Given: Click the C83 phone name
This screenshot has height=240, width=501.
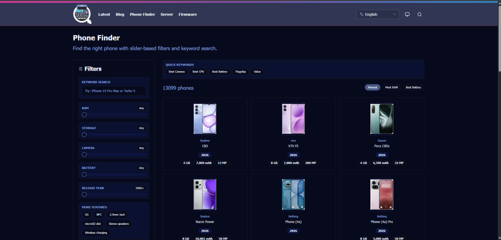Looking at the screenshot, I should (x=205, y=146).
